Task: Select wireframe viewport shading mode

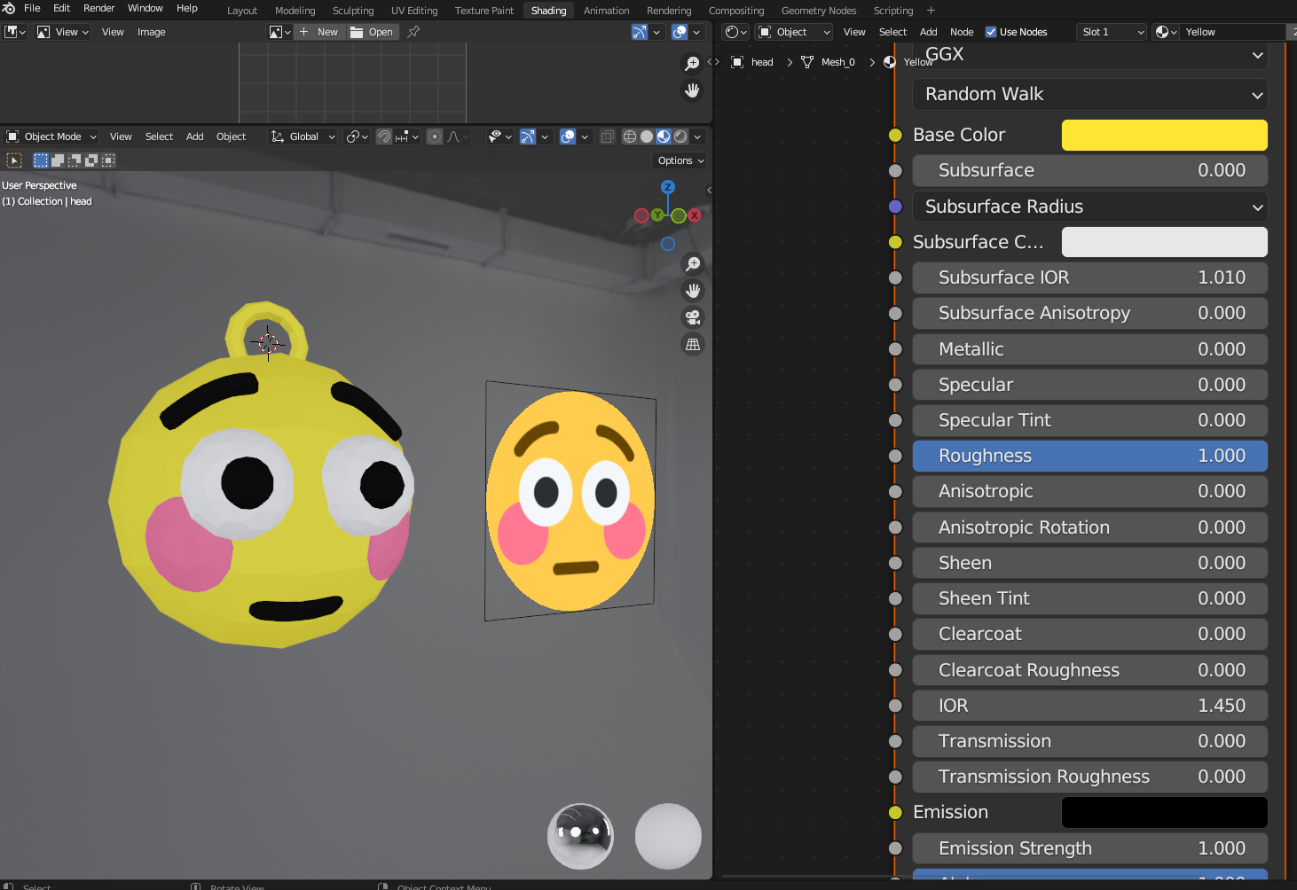Action: [x=629, y=137]
